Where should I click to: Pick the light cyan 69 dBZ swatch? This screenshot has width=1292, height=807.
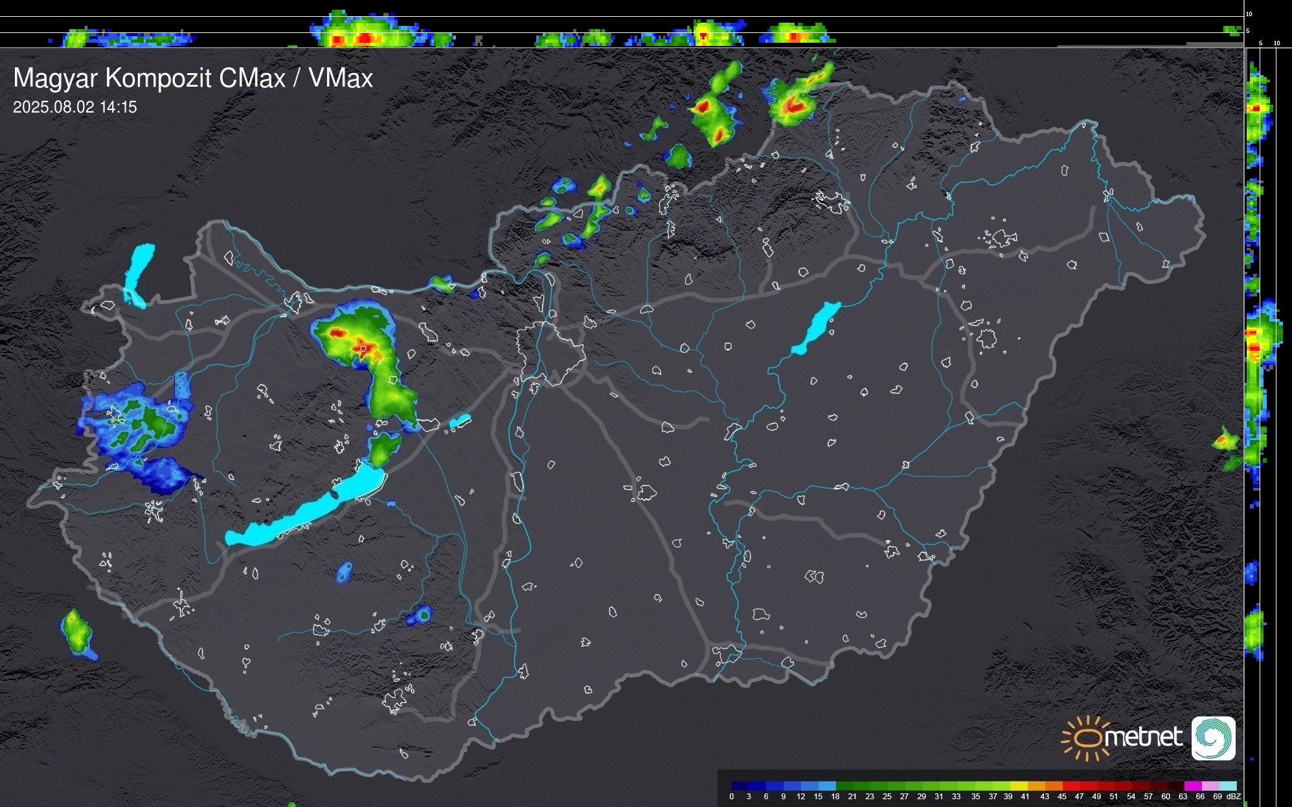click(1227, 786)
